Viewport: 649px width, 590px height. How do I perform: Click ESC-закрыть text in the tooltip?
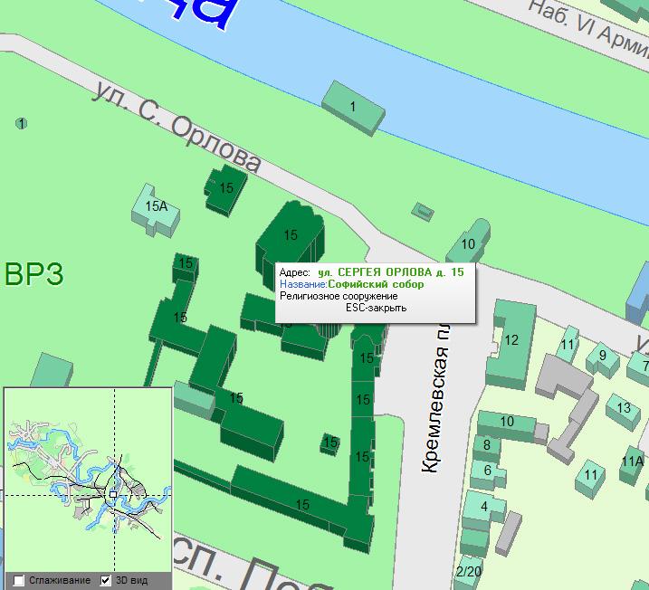pos(376,308)
